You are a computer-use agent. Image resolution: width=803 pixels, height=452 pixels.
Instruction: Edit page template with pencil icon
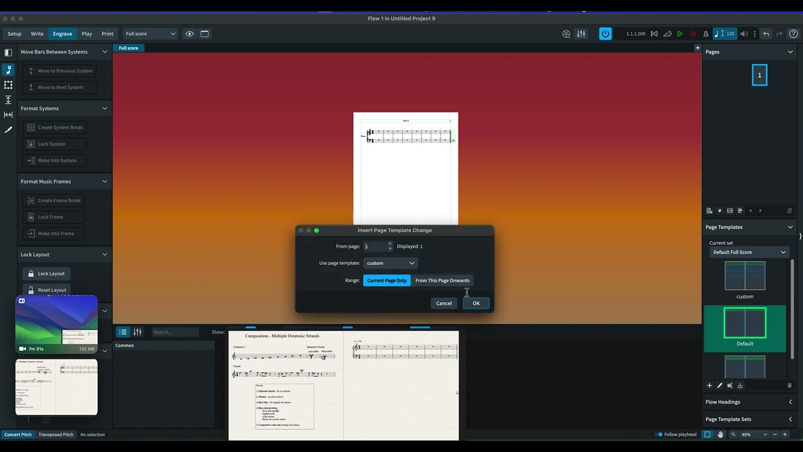(x=720, y=385)
